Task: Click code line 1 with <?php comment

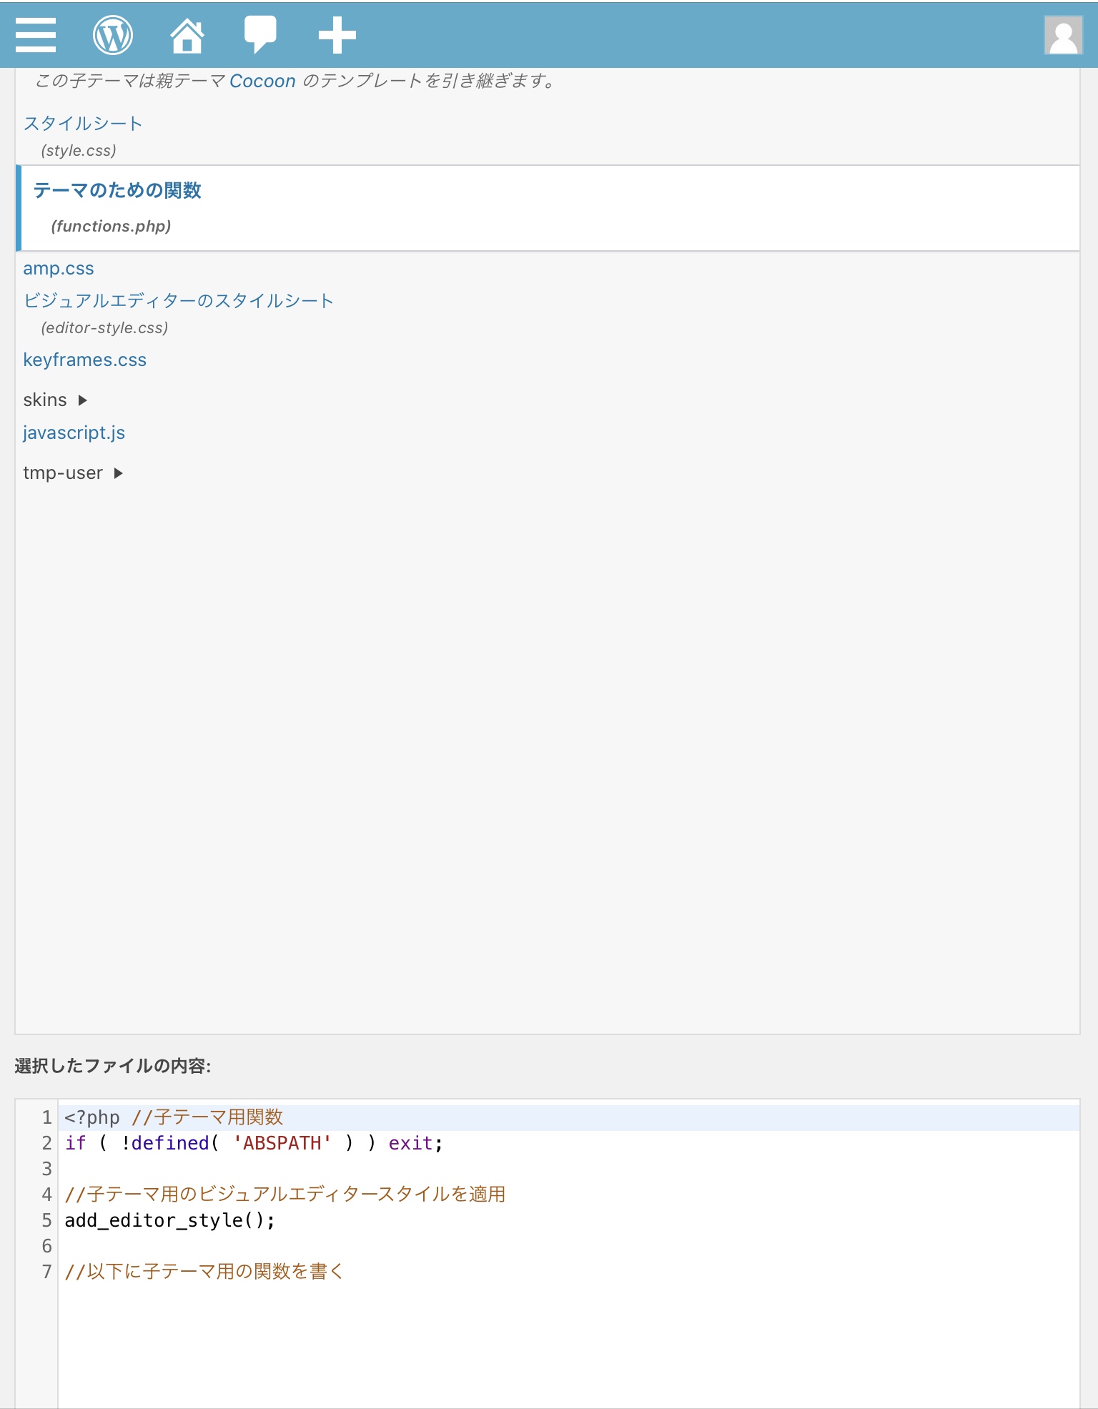Action: (569, 1118)
